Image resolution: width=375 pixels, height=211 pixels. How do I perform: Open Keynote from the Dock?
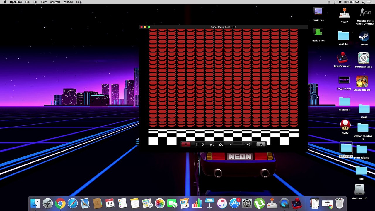click(210, 203)
